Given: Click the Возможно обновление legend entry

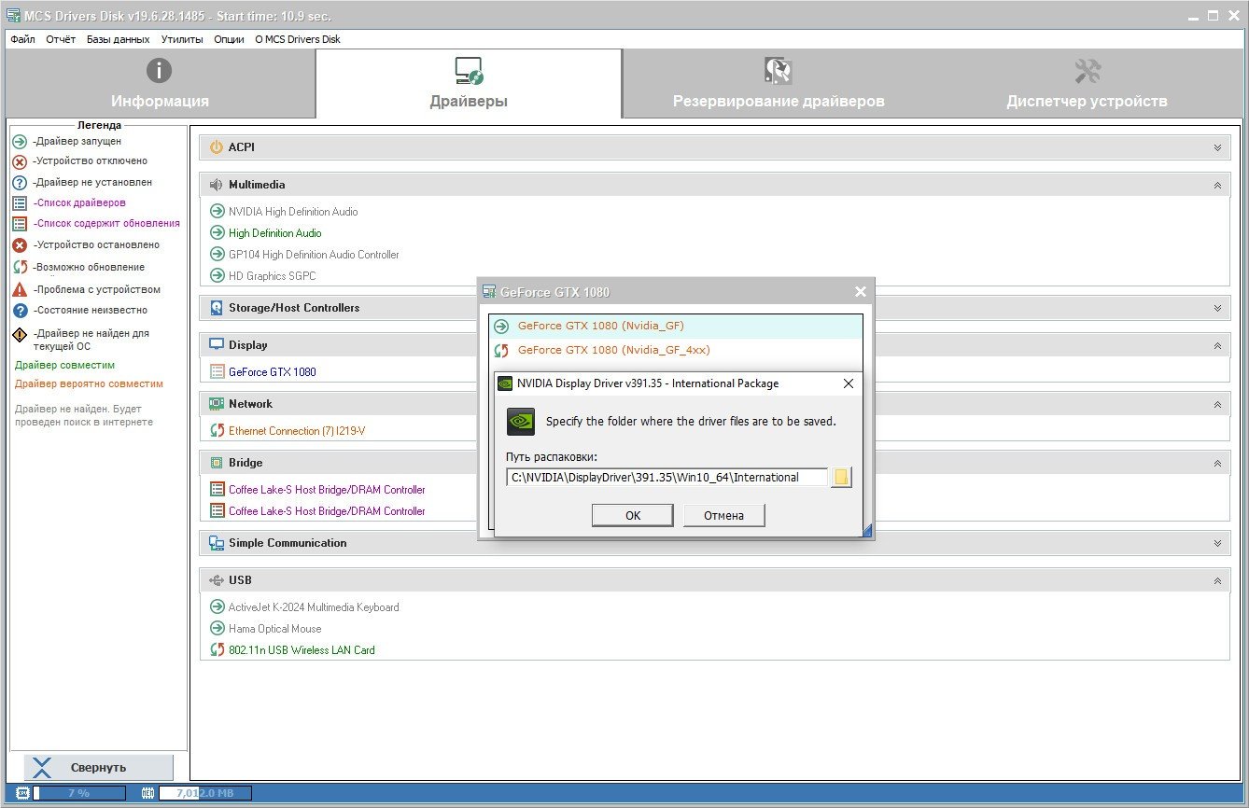Looking at the screenshot, I should pyautogui.click(x=89, y=267).
